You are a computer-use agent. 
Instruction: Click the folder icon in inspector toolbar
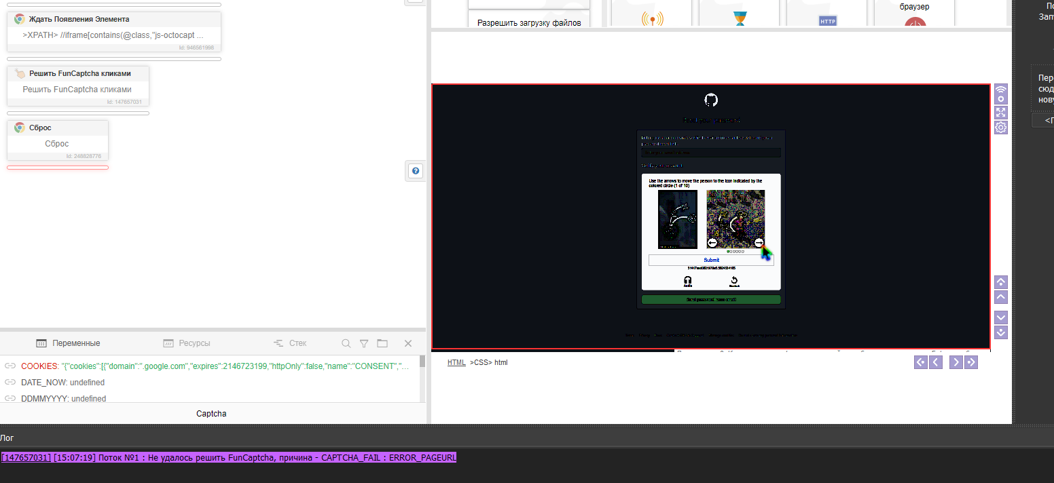382,343
